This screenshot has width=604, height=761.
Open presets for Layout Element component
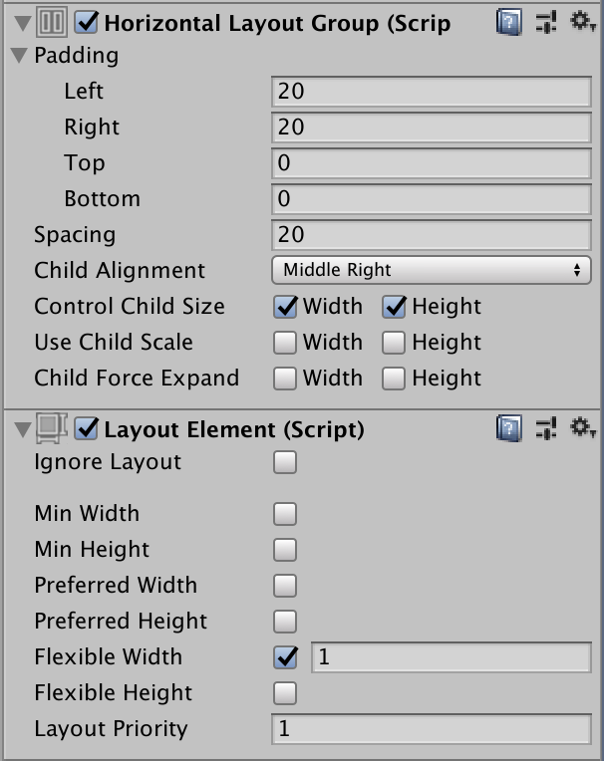click(x=546, y=428)
